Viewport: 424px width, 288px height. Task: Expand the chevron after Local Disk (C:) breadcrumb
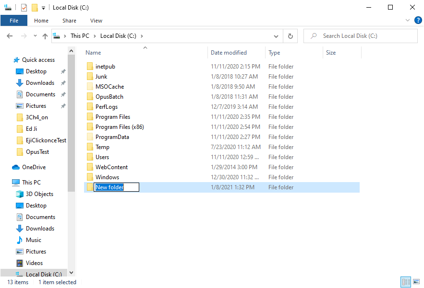142,36
